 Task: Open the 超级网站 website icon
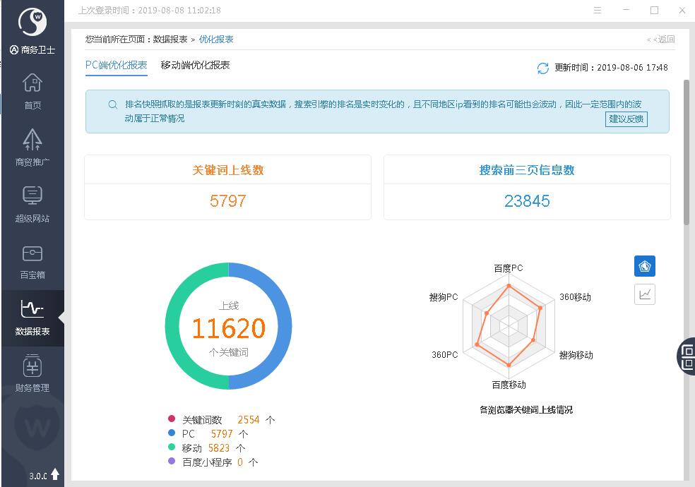pos(32,198)
